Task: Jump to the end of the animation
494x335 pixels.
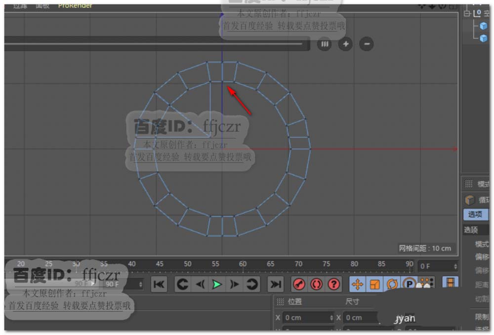Action: pos(276,284)
